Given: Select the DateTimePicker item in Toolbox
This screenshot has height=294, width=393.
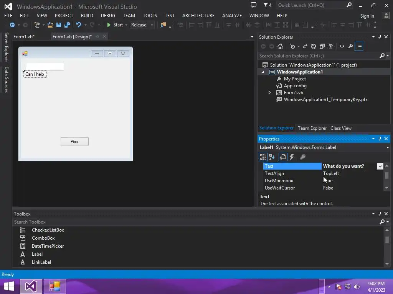Looking at the screenshot, I should pos(48,246).
